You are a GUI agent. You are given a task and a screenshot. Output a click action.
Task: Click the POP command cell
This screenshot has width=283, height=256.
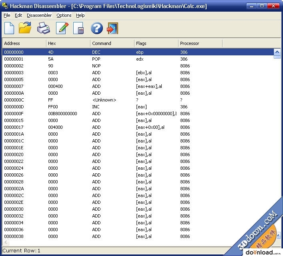[x=96, y=59]
